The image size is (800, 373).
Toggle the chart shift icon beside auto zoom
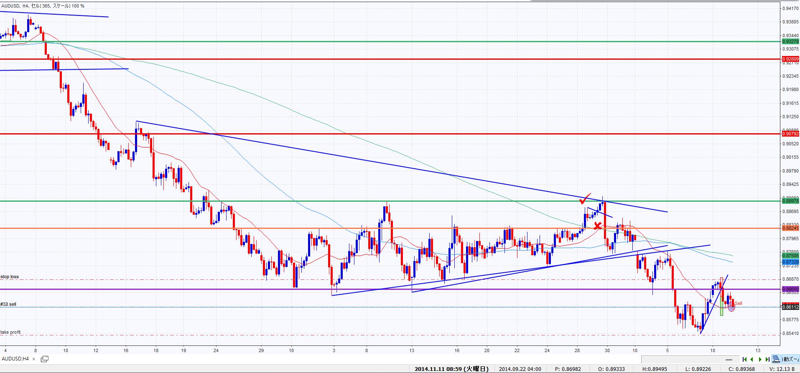[776, 359]
